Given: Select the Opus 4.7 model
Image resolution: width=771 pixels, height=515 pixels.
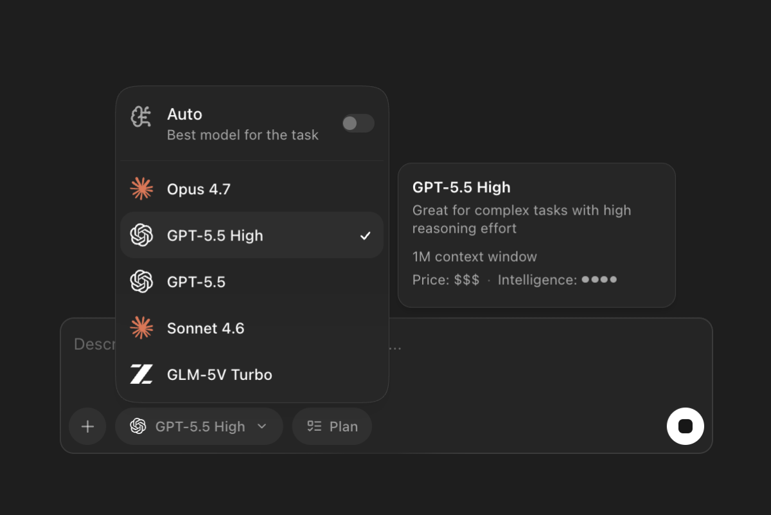Looking at the screenshot, I should tap(252, 189).
